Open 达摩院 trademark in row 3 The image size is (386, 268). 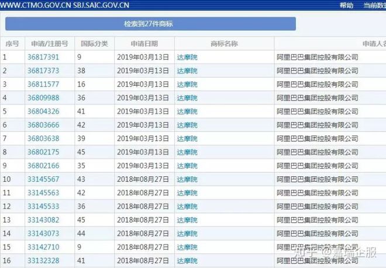click(x=187, y=84)
